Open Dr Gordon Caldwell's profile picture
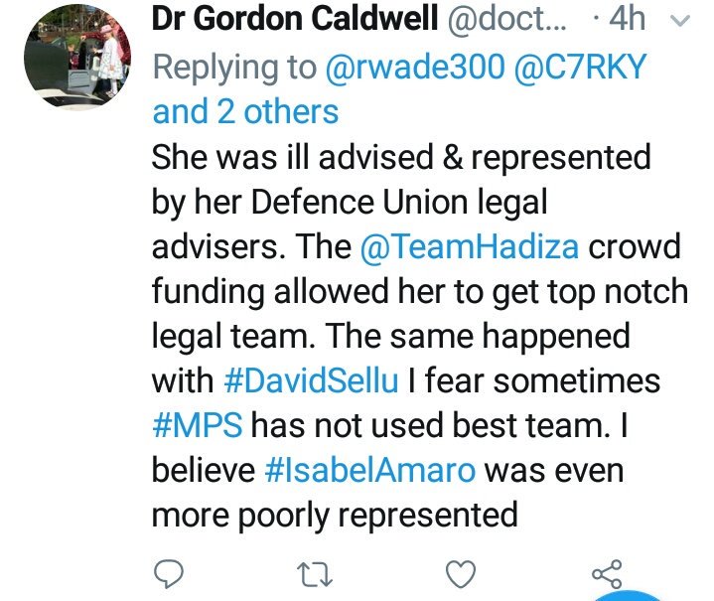The image size is (714, 601). [77, 58]
